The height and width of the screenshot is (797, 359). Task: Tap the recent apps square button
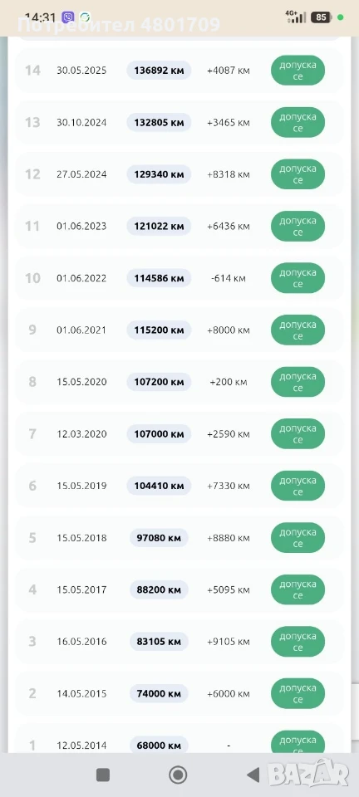pyautogui.click(x=103, y=775)
